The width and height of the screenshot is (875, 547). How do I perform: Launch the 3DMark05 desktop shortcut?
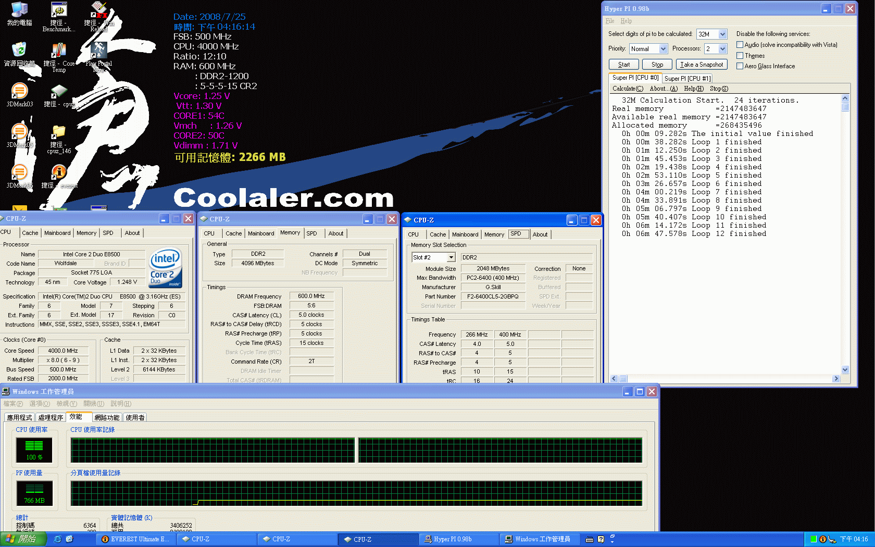coord(19,135)
